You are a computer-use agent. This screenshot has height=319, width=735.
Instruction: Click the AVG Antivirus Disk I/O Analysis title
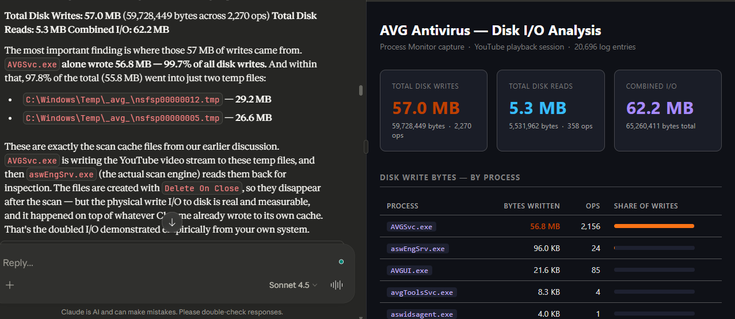click(490, 31)
